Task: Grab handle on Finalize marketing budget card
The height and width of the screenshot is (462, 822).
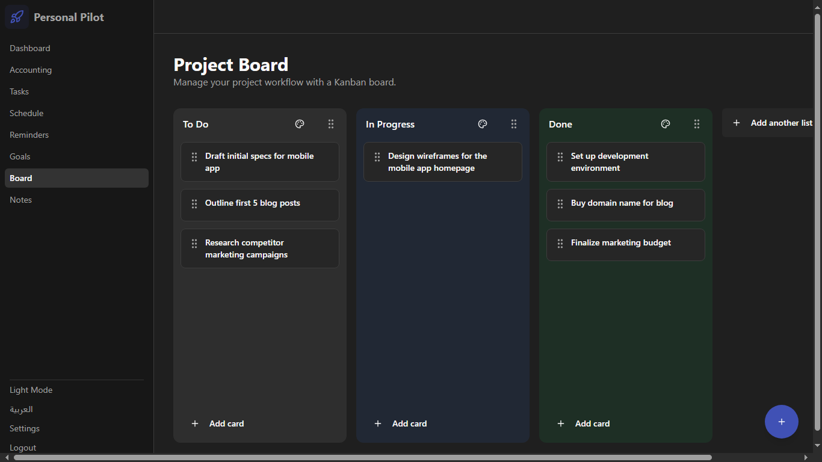Action: [560, 244]
